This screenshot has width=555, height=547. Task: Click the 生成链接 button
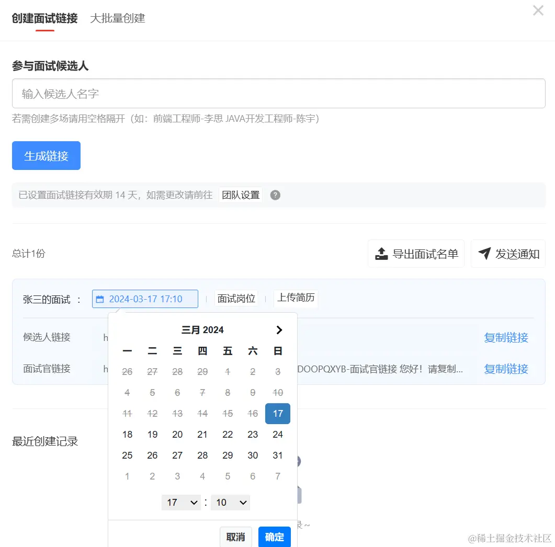(x=46, y=156)
